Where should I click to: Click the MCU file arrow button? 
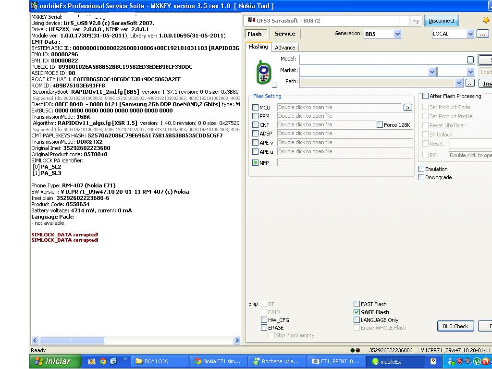pos(407,108)
